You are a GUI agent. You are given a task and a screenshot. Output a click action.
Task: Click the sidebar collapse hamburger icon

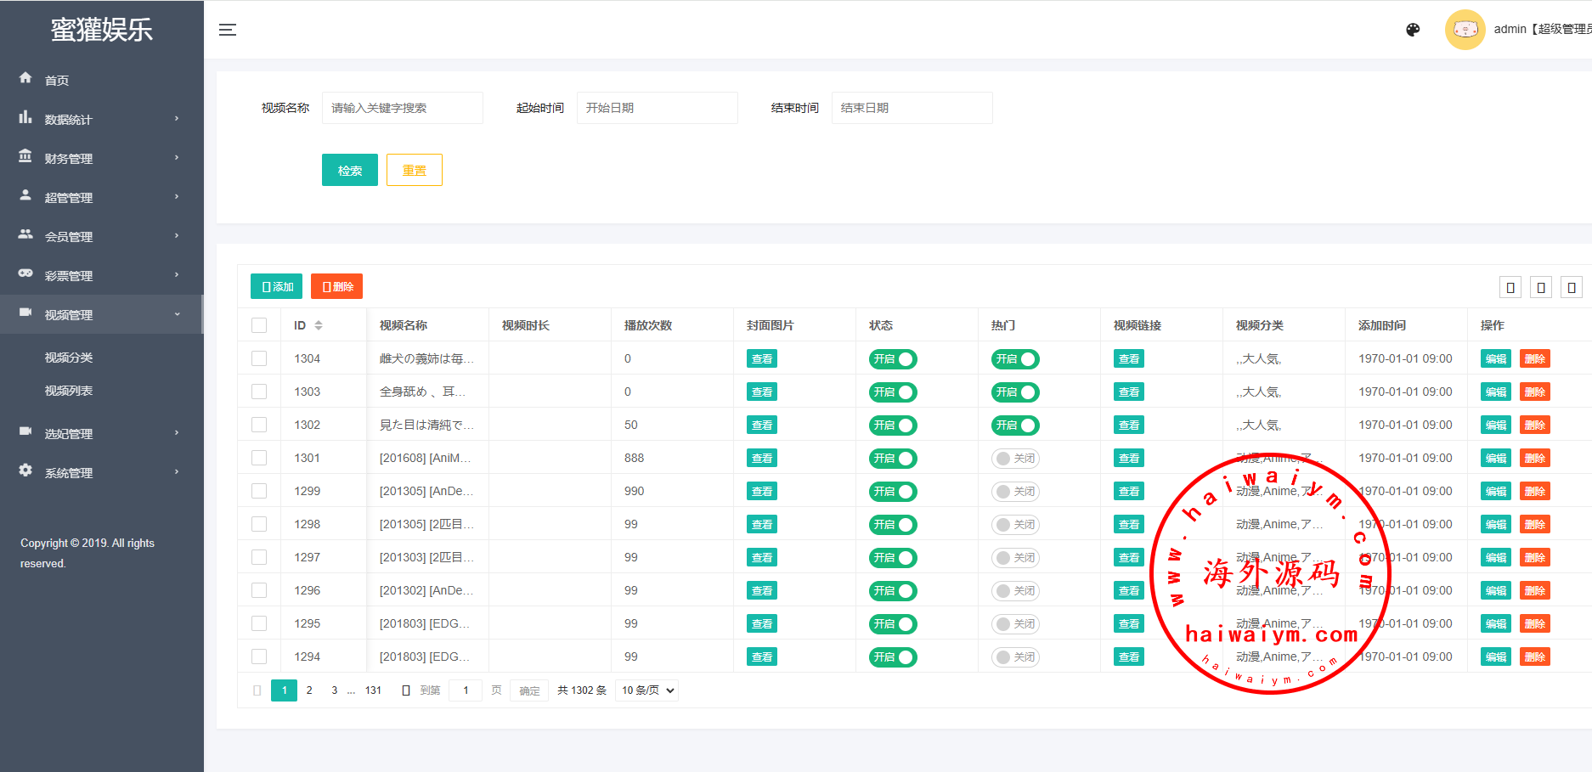point(228,30)
